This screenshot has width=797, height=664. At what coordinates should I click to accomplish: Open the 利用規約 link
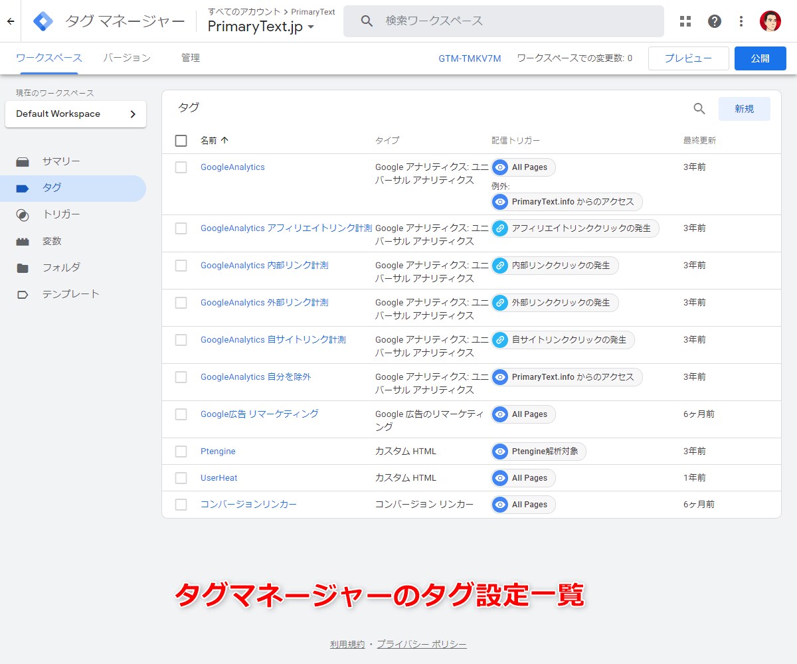[347, 644]
